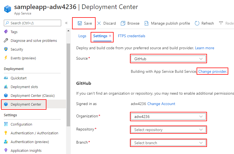Screen dimensions: 234x154
Task: Click the Events lightning bolt icon
Action: [6, 58]
